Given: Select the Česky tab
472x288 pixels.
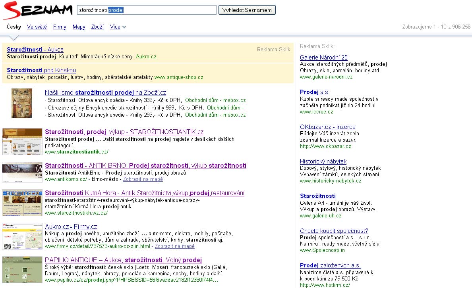Looking at the screenshot, I should 14,27.
